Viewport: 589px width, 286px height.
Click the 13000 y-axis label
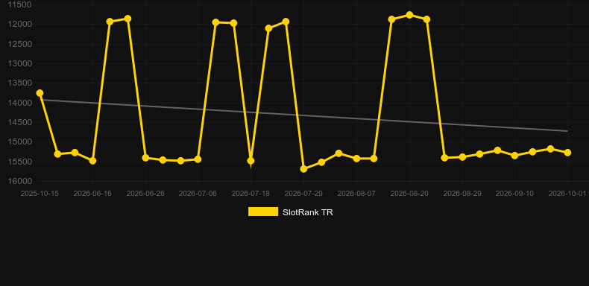click(19, 63)
